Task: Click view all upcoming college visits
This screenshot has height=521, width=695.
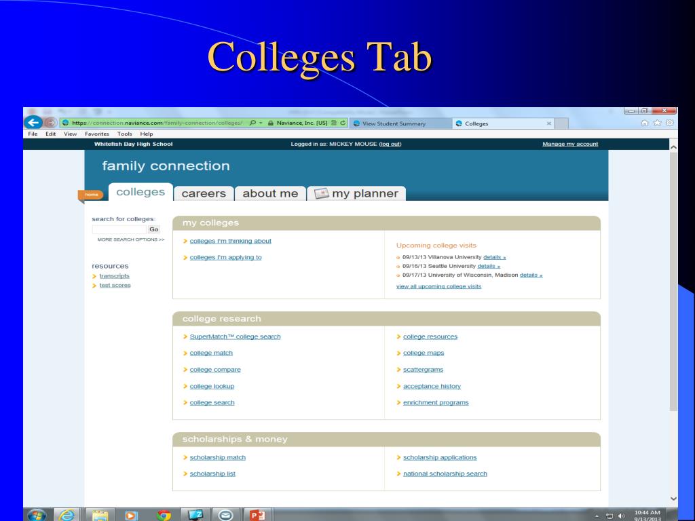Action: click(x=439, y=287)
